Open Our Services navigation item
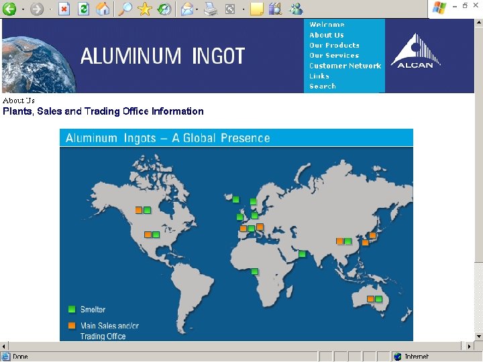Screen dimensions: 483x362 [x=334, y=56]
